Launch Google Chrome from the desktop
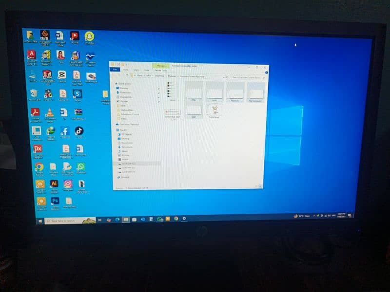The image size is (390, 292). (x=39, y=169)
